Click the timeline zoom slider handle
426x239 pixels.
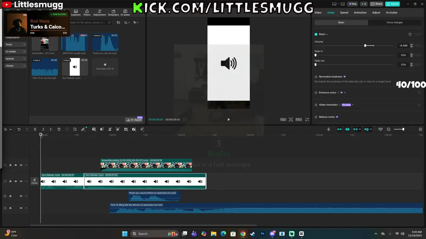pyautogui.click(x=403, y=129)
